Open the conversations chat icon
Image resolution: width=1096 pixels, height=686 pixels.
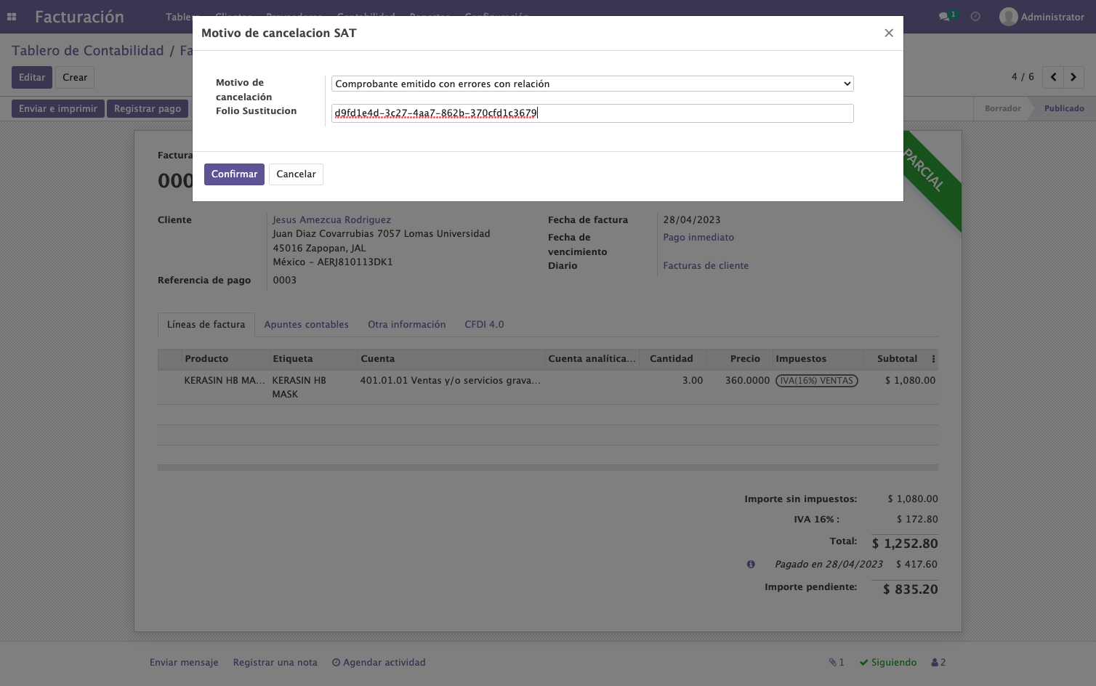coord(944,17)
